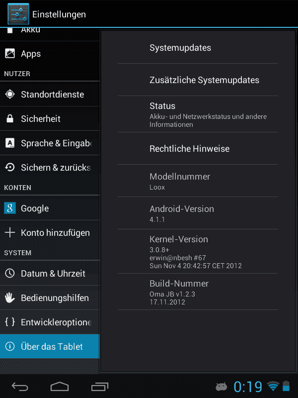Open Entwickleroptionen in the sidebar
Viewport: 298px width, 398px height.
(x=50, y=322)
